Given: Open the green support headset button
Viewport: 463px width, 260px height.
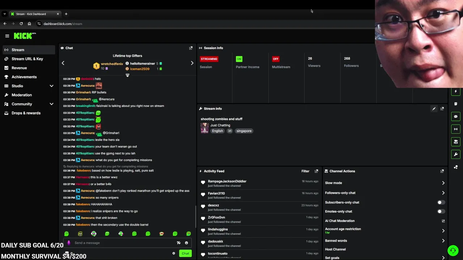Looking at the screenshot, I should (453, 251).
